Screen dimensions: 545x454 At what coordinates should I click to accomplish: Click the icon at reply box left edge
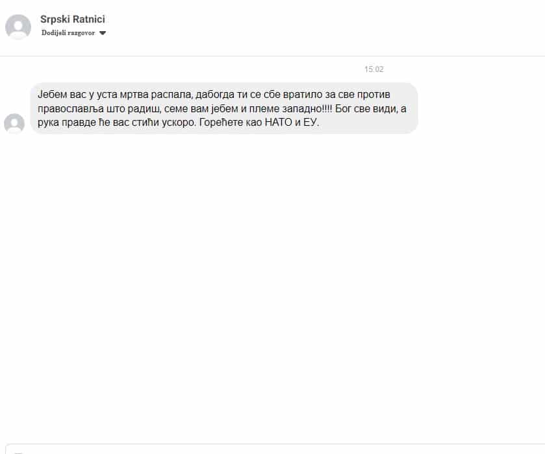point(18,452)
